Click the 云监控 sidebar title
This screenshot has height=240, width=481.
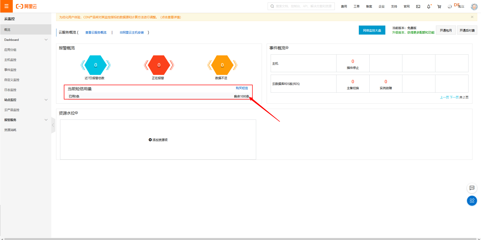(10, 19)
